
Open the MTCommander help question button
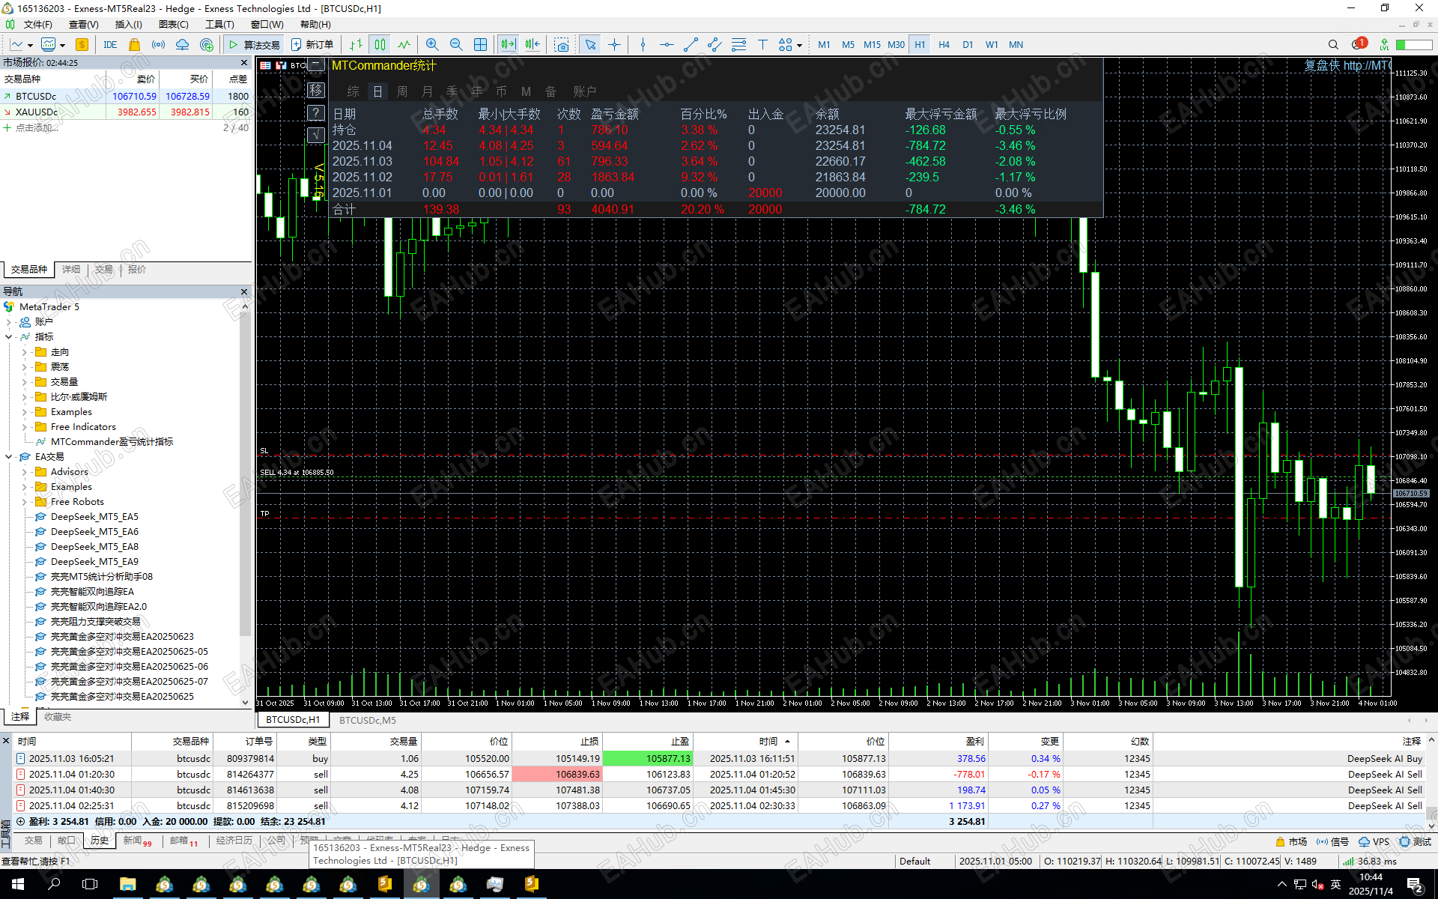coord(316,113)
